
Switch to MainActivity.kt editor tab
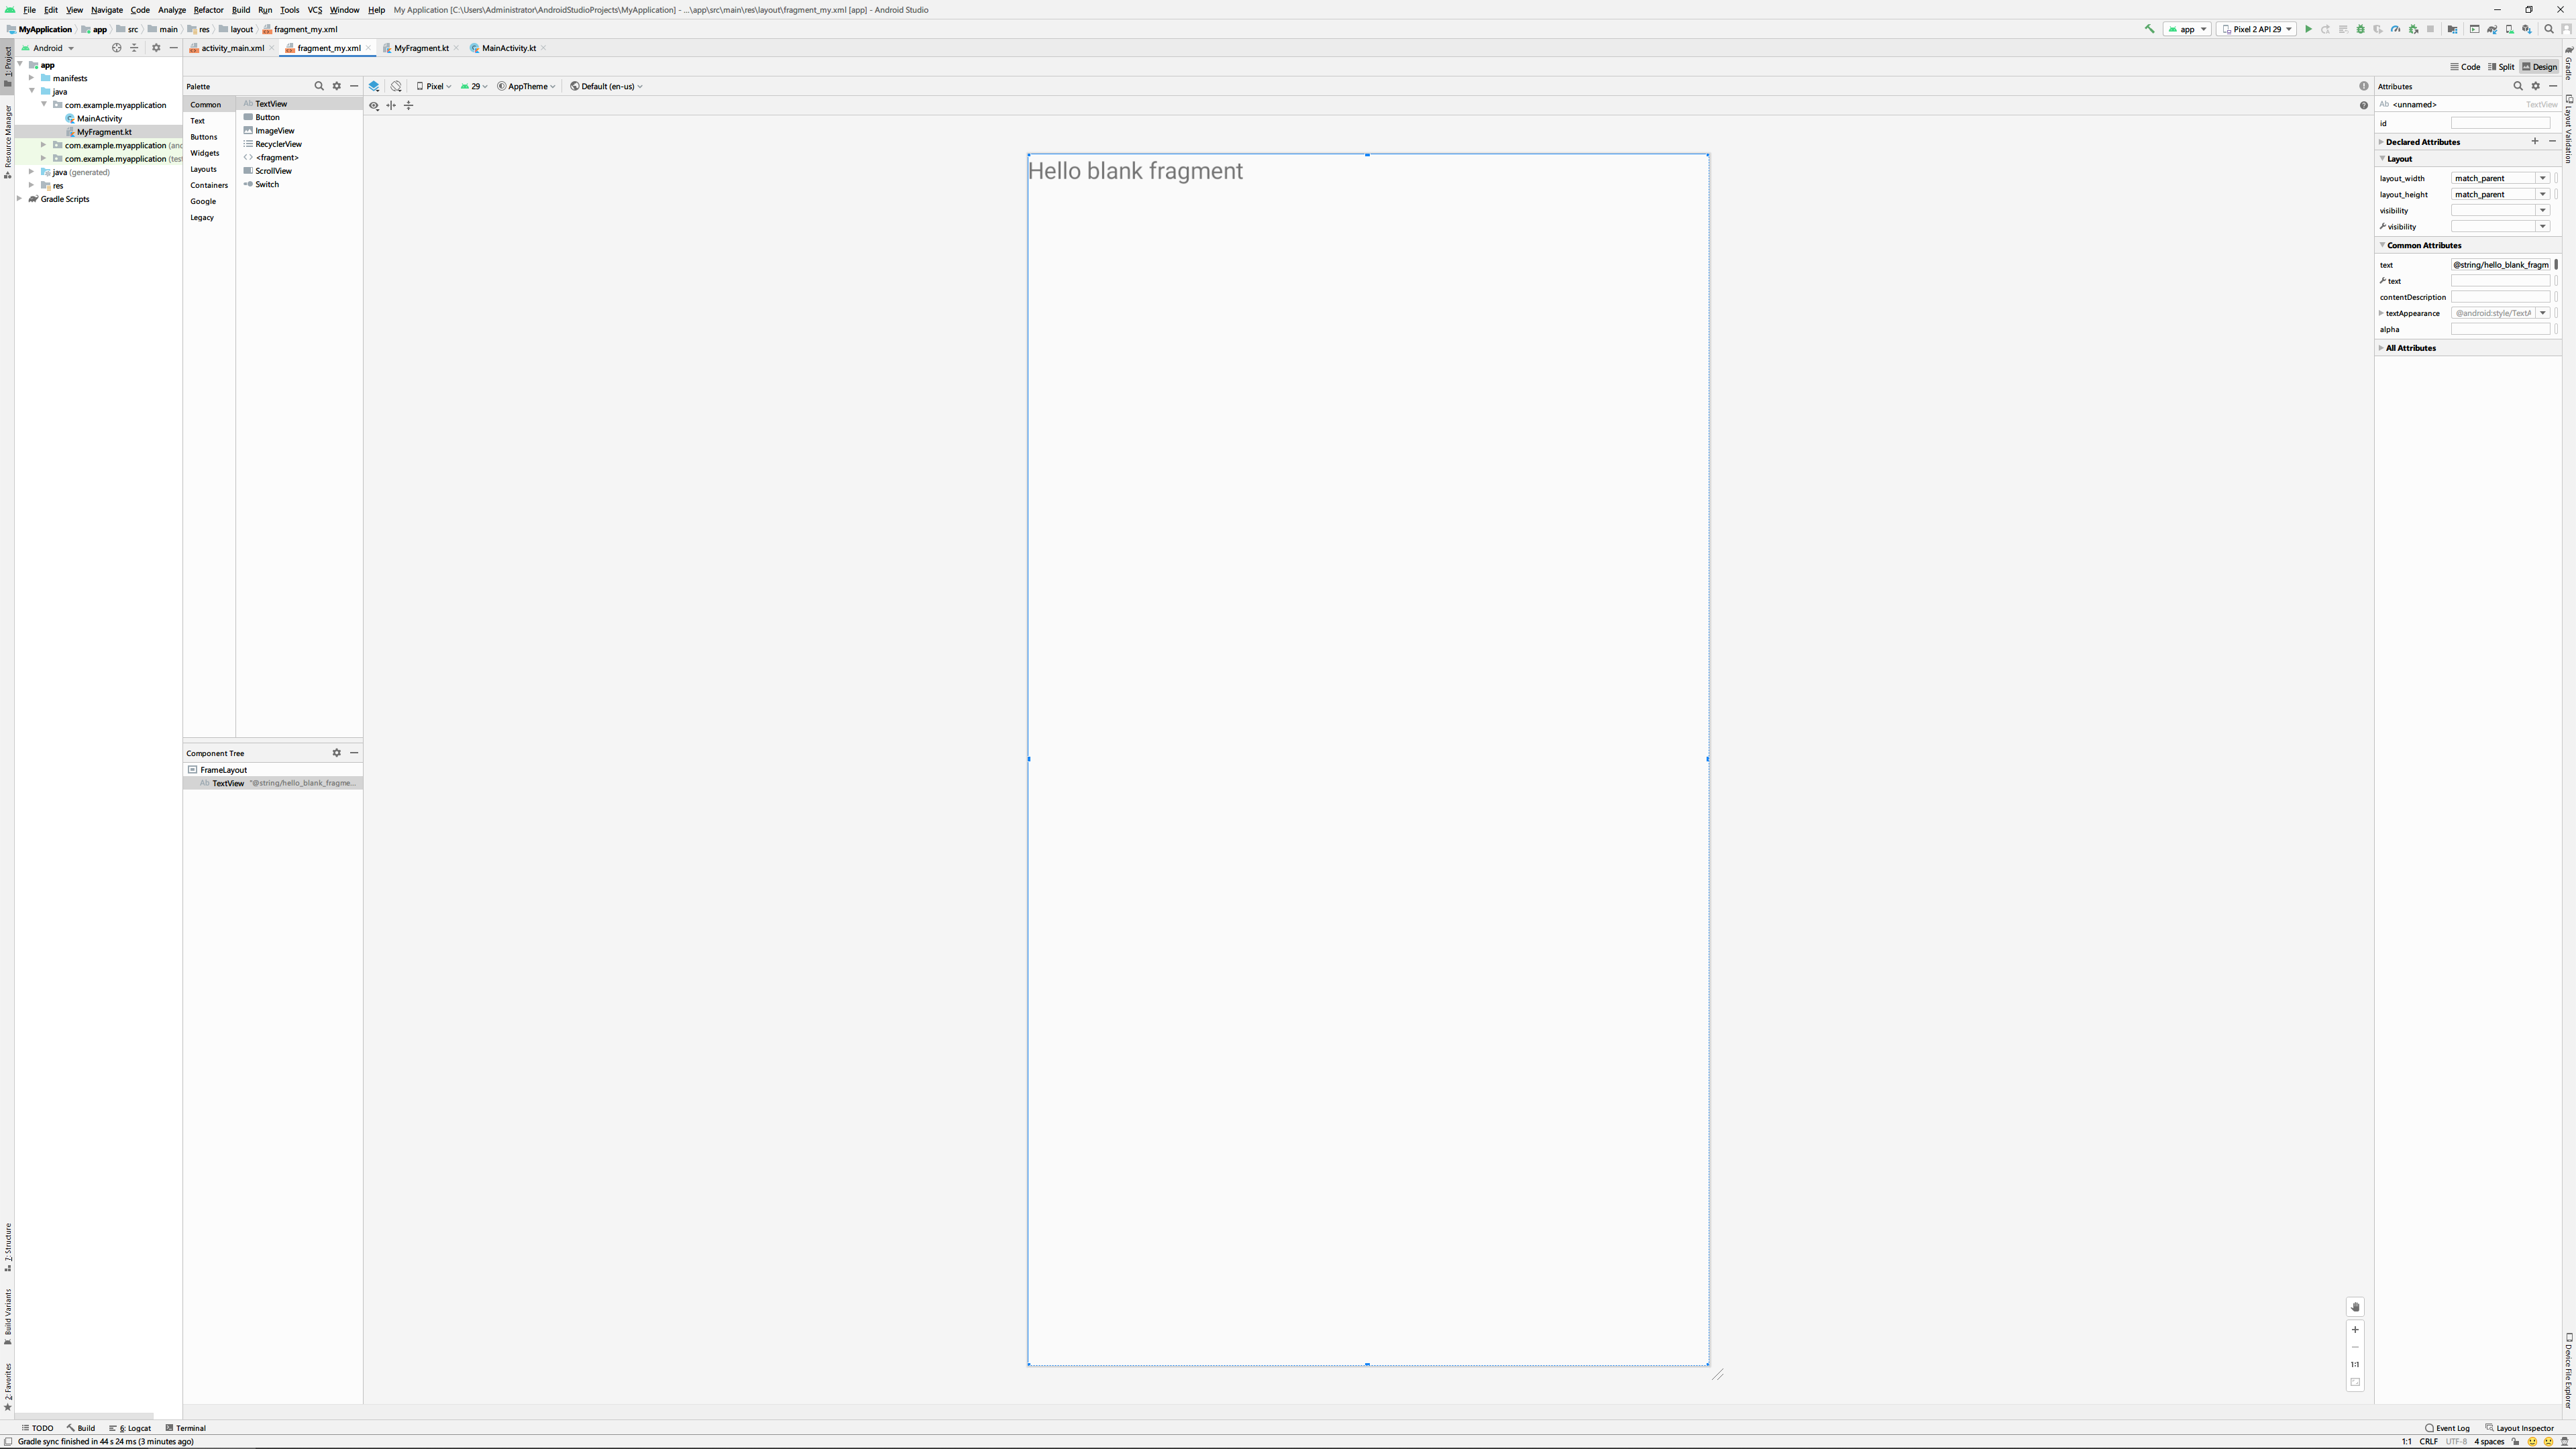click(x=508, y=48)
